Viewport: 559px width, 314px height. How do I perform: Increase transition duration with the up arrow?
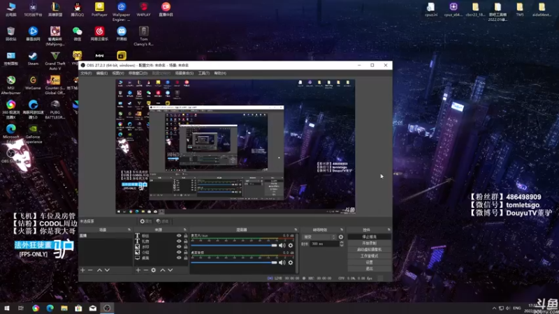pyautogui.click(x=342, y=242)
